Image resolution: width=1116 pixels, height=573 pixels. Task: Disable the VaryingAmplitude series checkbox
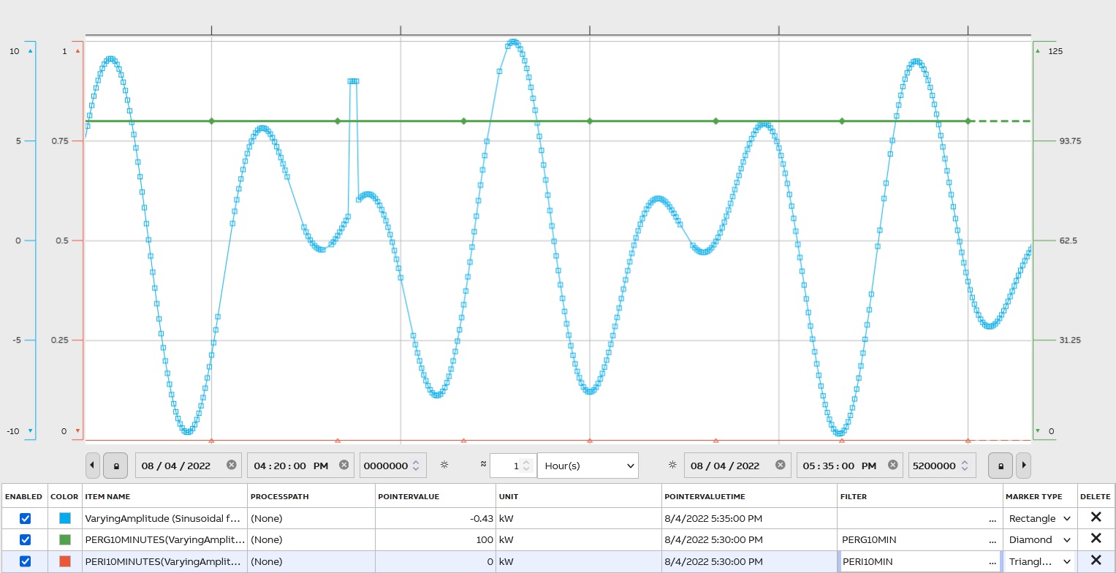(25, 518)
